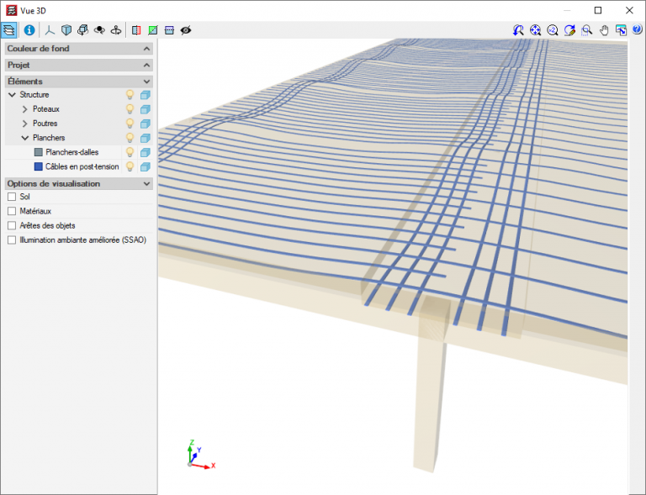
Task: Select the pan hand tool
Action: tap(604, 30)
